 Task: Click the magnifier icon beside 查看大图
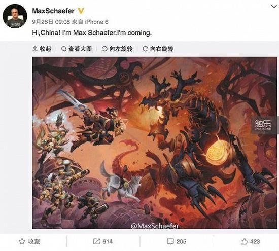(x=64, y=49)
